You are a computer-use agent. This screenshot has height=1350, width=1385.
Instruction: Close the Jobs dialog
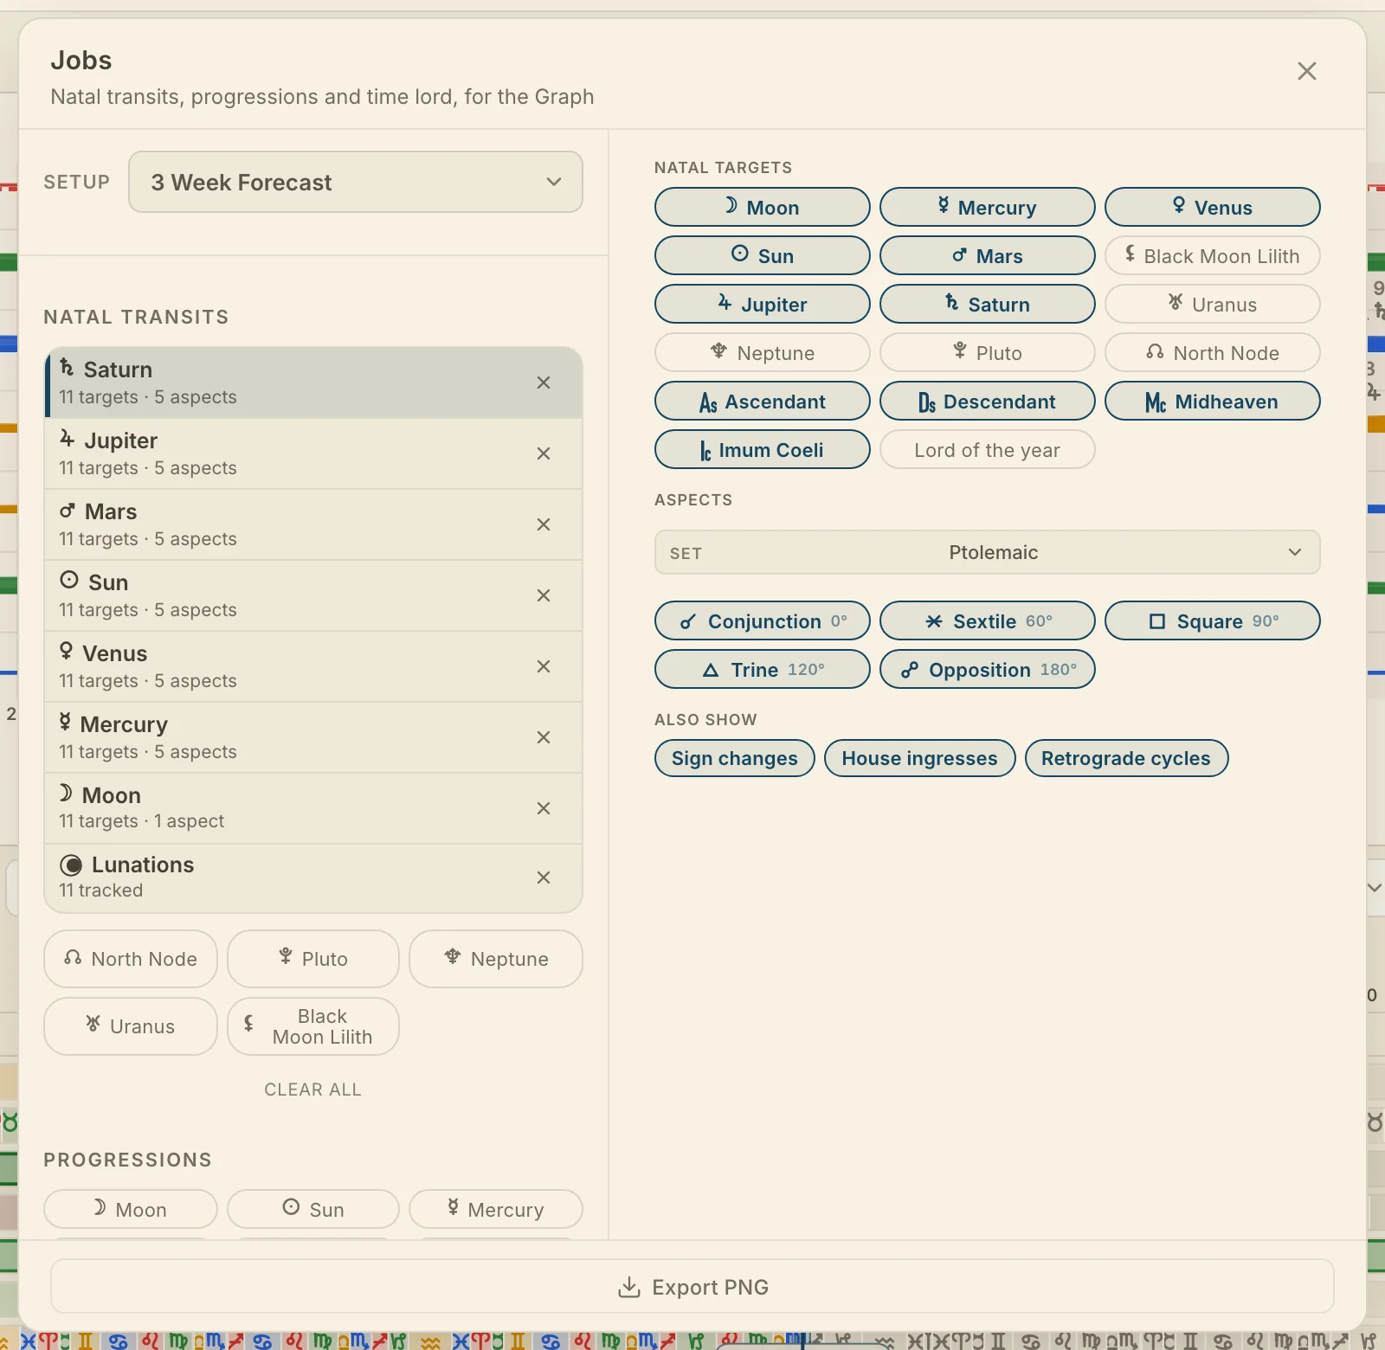[1307, 71]
